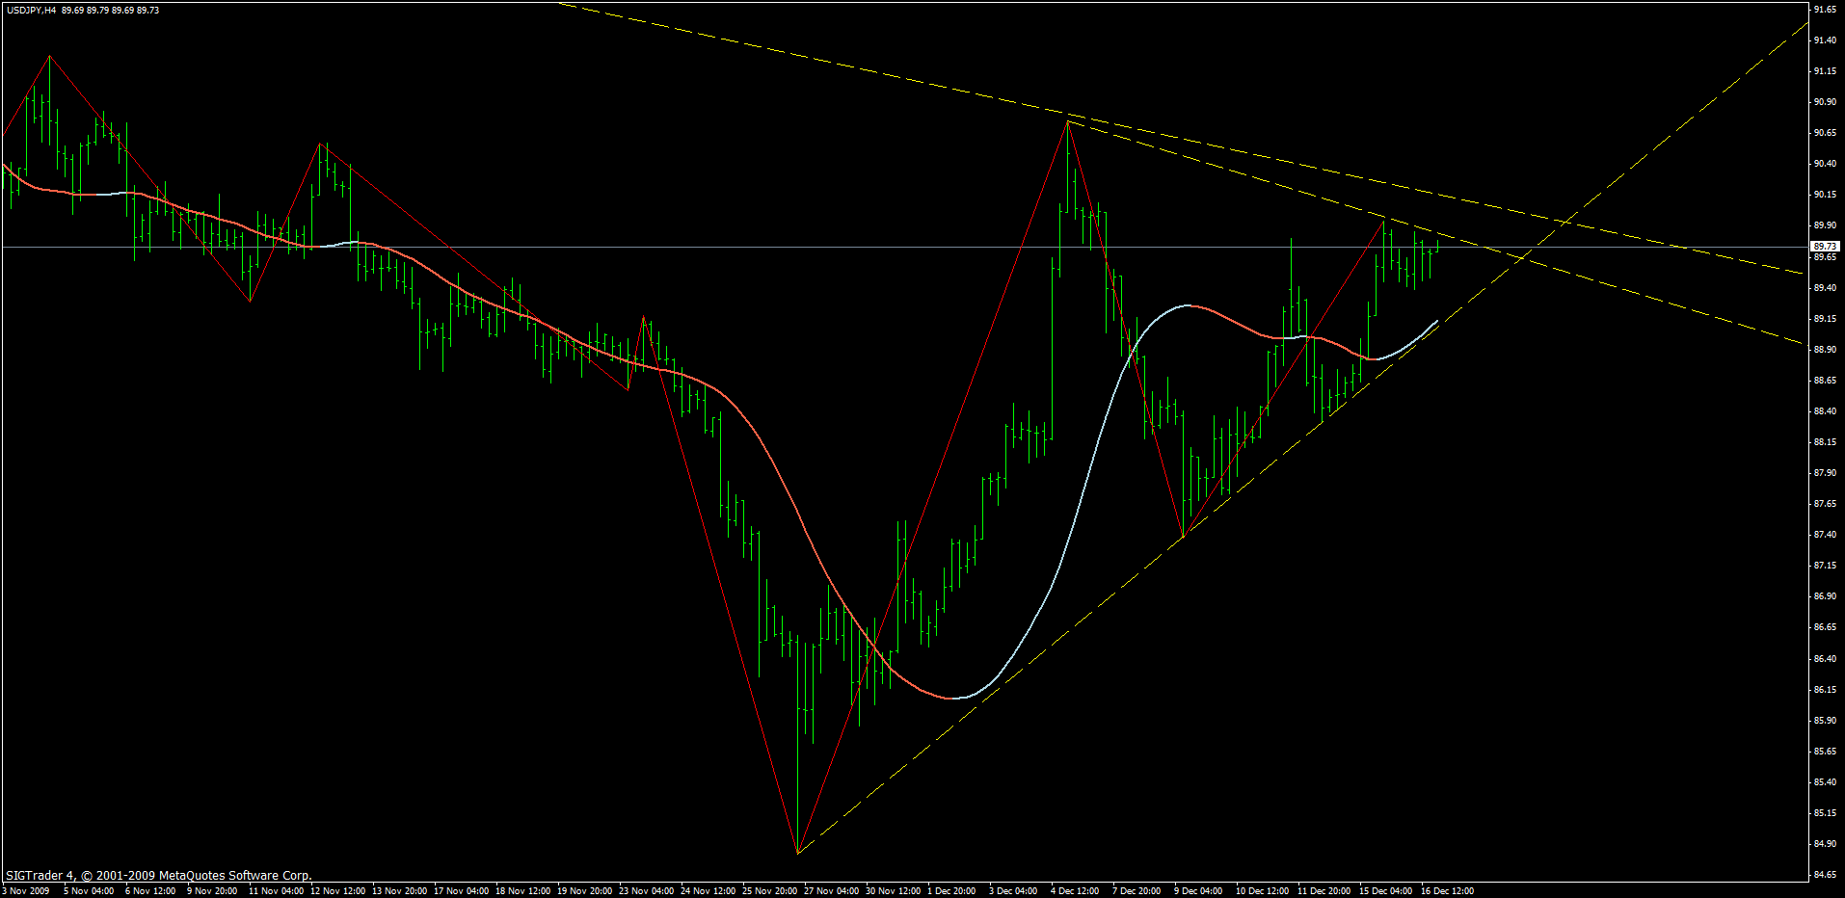Click the 3 Nov 2009 date label
Screen dimensions: 1845x898
27,890
